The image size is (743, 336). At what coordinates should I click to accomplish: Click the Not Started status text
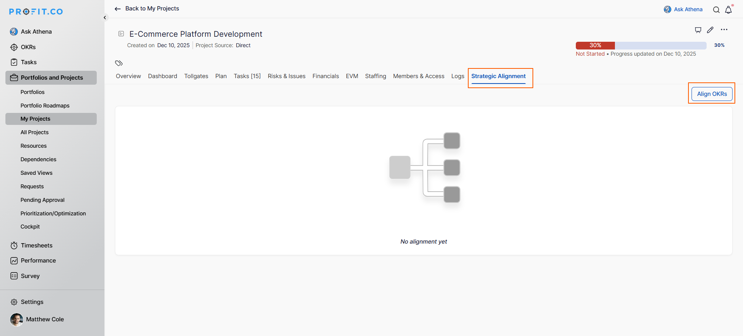(x=590, y=54)
